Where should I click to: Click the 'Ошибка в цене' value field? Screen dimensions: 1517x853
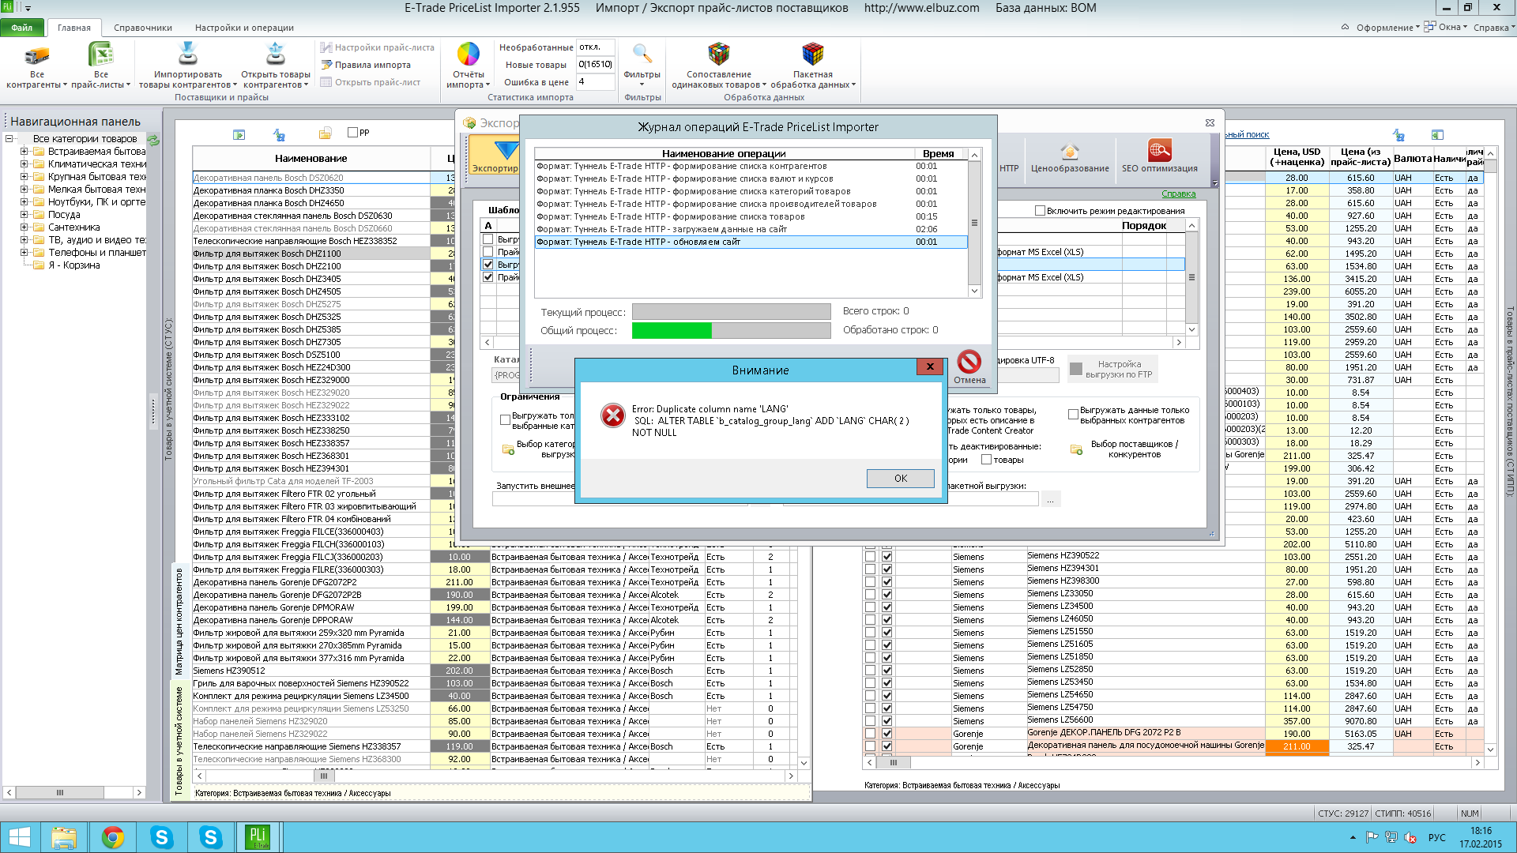595,82
